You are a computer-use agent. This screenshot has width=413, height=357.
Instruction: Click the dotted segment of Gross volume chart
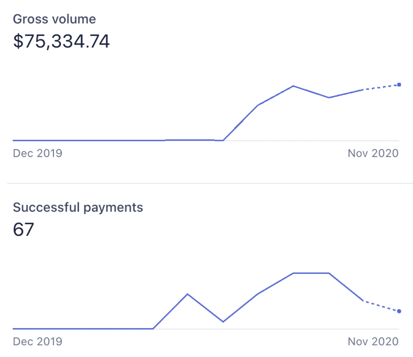click(x=381, y=87)
